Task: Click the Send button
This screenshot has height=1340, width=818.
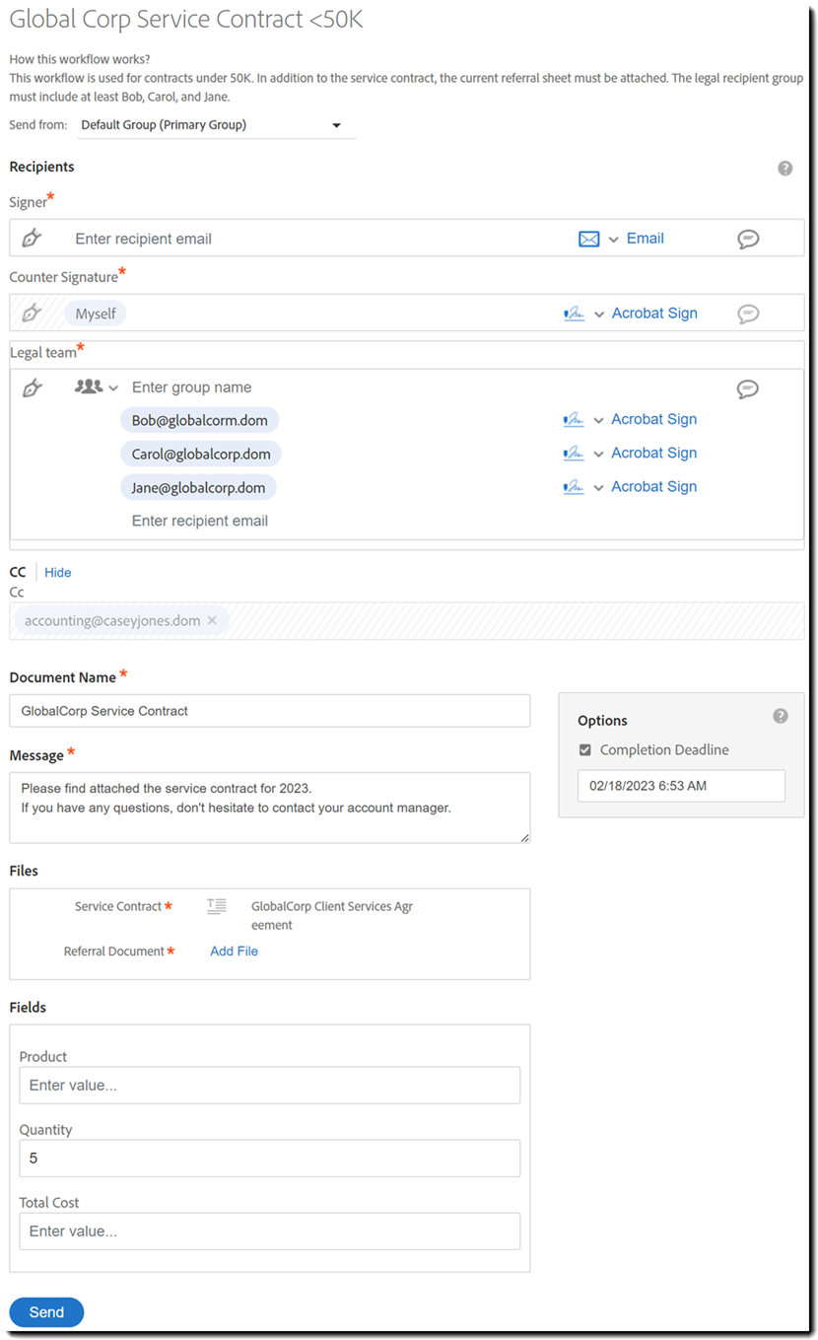Action: [45, 1311]
